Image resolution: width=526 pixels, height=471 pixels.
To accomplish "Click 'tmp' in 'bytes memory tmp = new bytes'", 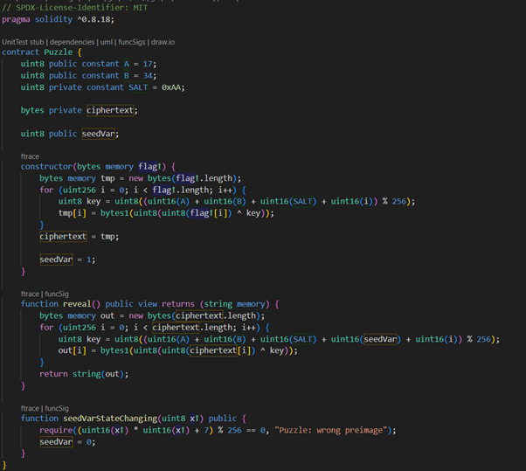I will click(107, 178).
